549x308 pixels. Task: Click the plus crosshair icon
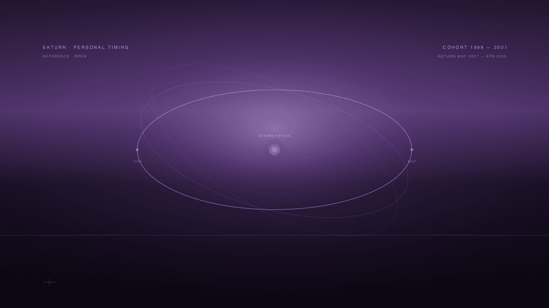coord(49,282)
